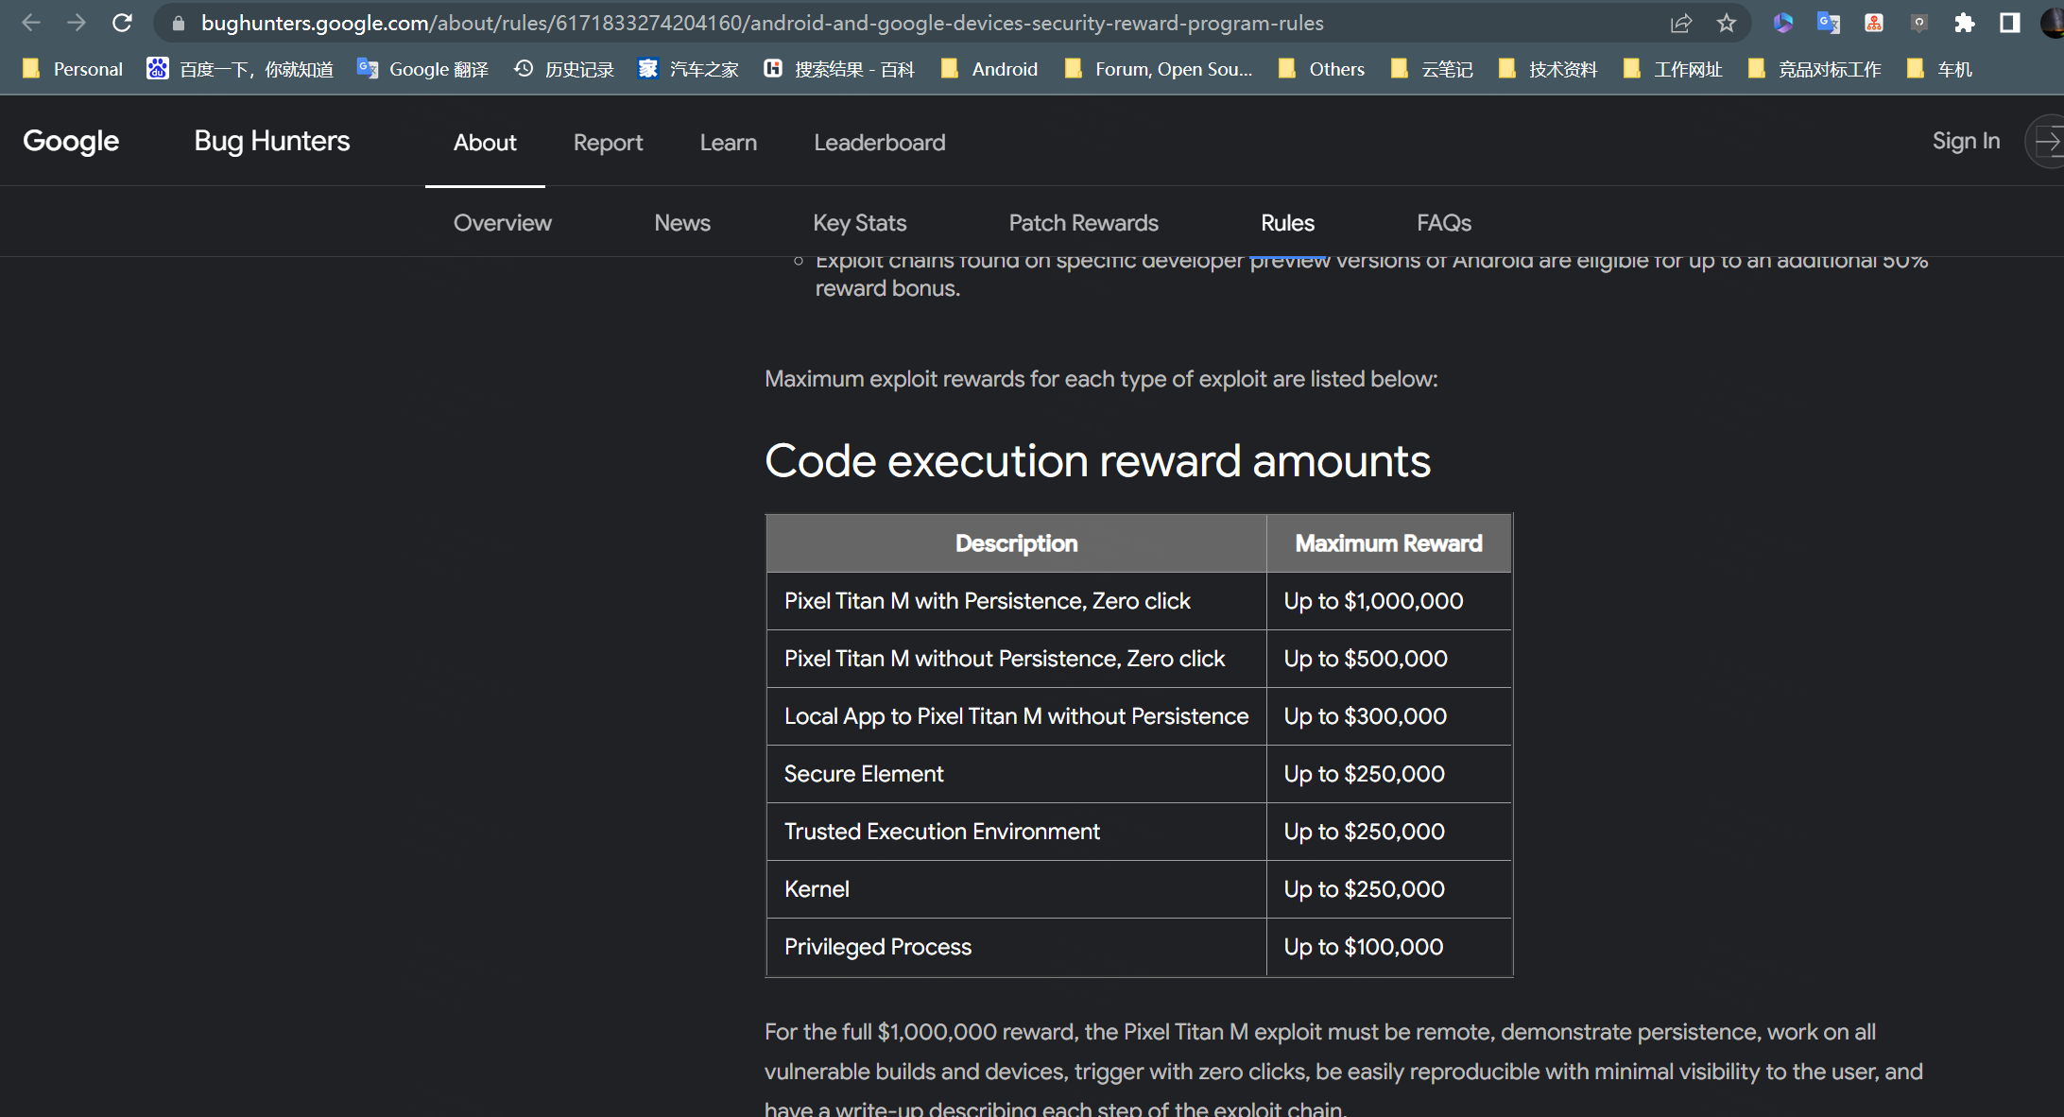Reload the page with the refresh icon
The width and height of the screenshot is (2064, 1117).
pyautogui.click(x=122, y=23)
